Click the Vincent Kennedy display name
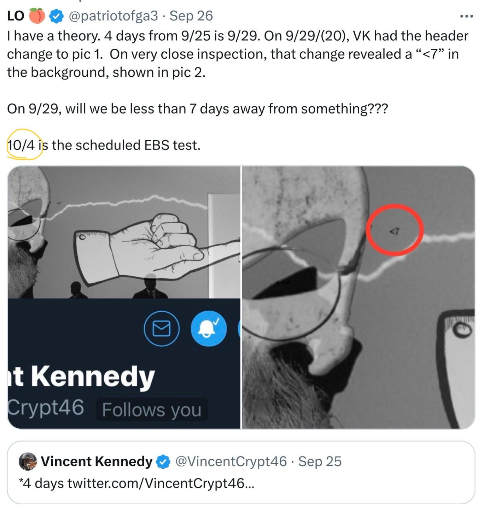The height and width of the screenshot is (506, 490). pos(96,461)
